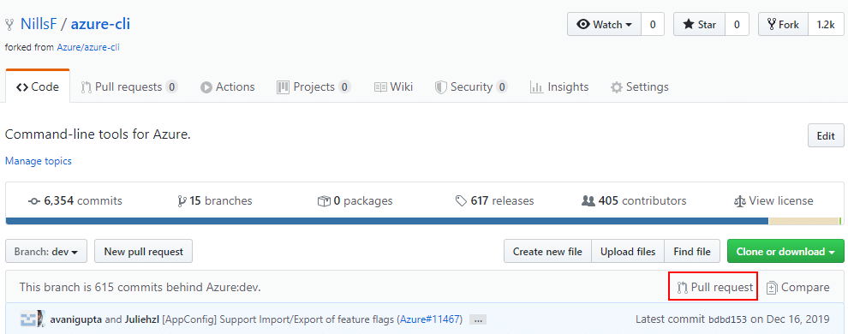Open the Clone or download dropdown
The height and width of the screenshot is (334, 848).
[785, 251]
